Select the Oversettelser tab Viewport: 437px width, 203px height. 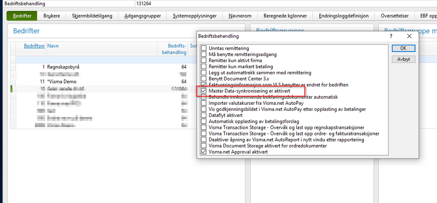coord(395,16)
